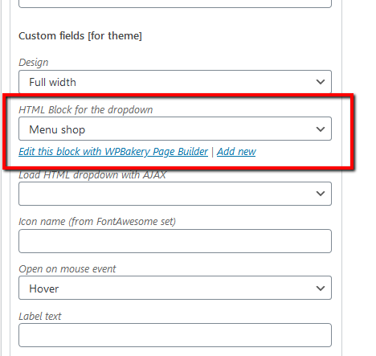Screen dimensions: 376x356
Task: Click the HTML Block for the dropdown label
Action: click(x=86, y=110)
